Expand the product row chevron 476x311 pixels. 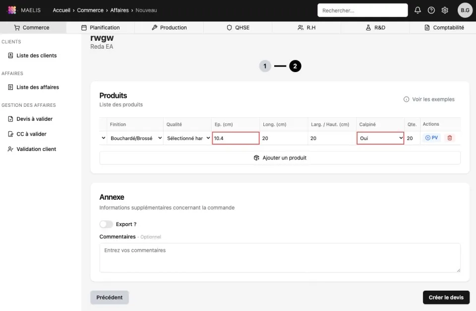click(x=103, y=138)
